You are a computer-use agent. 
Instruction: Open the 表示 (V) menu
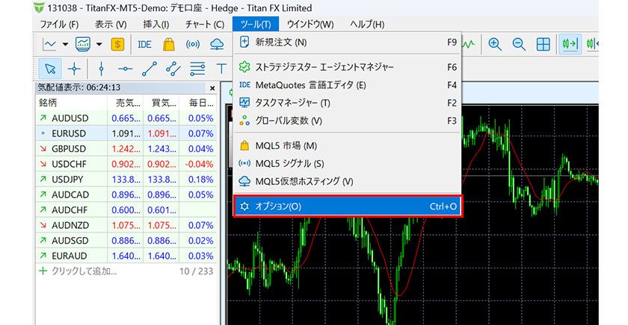point(111,25)
